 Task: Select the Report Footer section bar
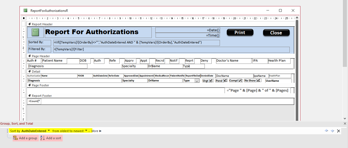click(x=161, y=96)
